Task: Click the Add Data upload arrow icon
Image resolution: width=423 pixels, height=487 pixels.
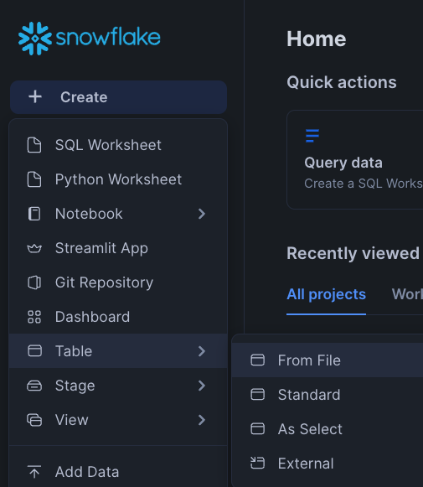Action: coord(34,471)
